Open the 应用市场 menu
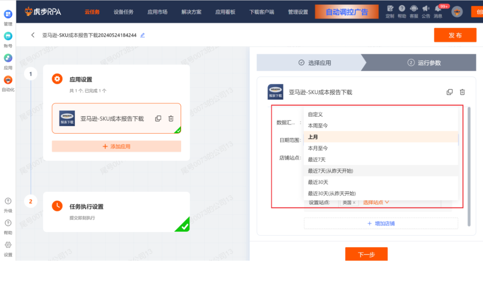Screen dimensions: 483x300 point(157,12)
